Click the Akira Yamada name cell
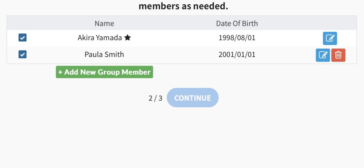364x168 pixels. (104, 38)
